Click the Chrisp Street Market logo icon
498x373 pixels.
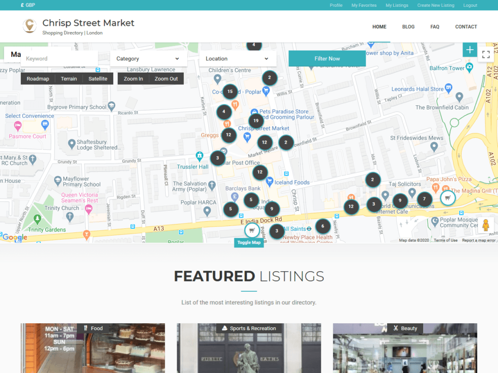(x=30, y=26)
